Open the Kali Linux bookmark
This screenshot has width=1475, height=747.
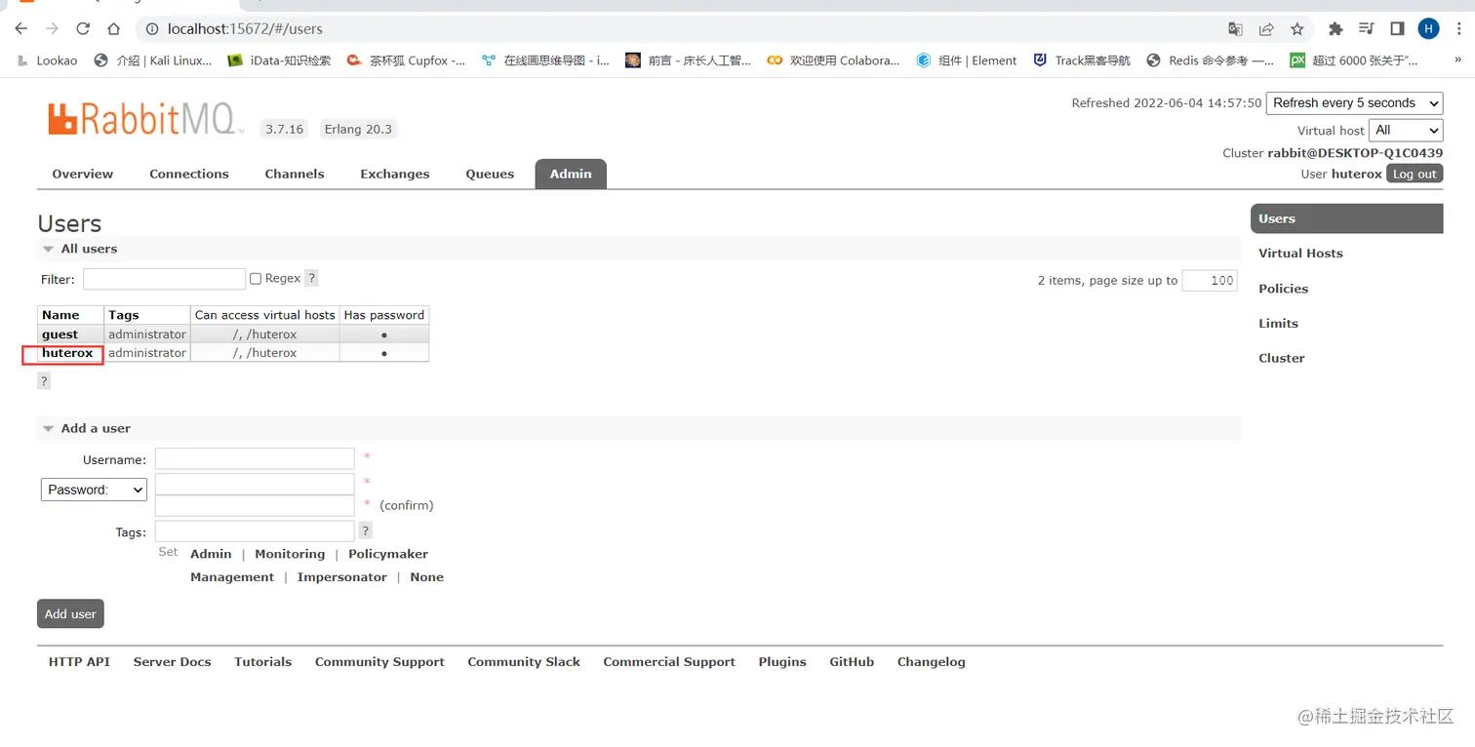(x=153, y=60)
